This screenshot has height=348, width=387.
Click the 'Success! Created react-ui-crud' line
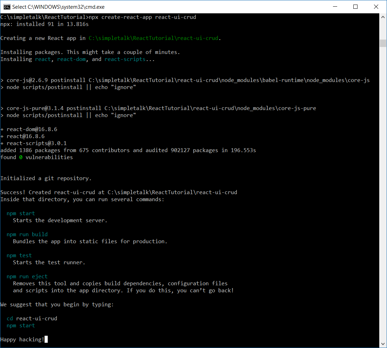click(x=119, y=192)
